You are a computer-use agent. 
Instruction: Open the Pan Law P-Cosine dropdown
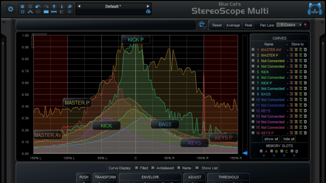(289, 25)
